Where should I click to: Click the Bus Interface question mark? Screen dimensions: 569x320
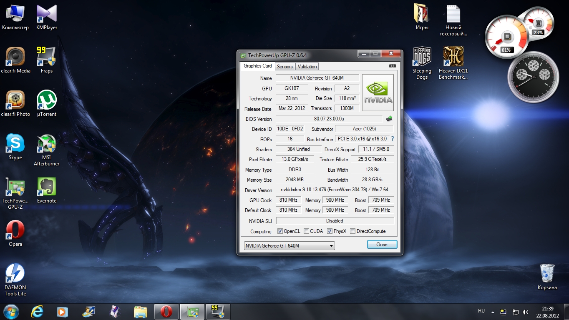point(392,139)
